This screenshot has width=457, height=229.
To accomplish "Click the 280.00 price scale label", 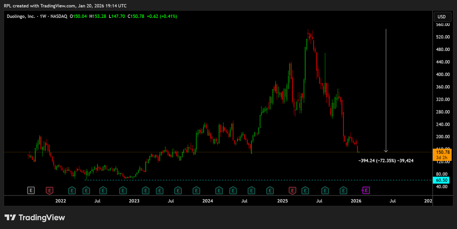I will pyautogui.click(x=443, y=112).
